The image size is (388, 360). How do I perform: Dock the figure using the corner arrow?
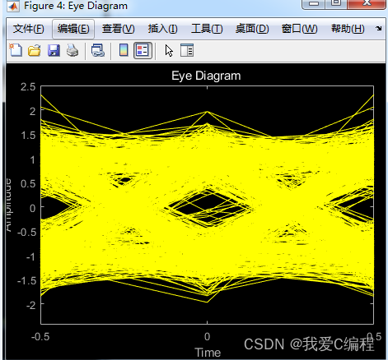[379, 28]
